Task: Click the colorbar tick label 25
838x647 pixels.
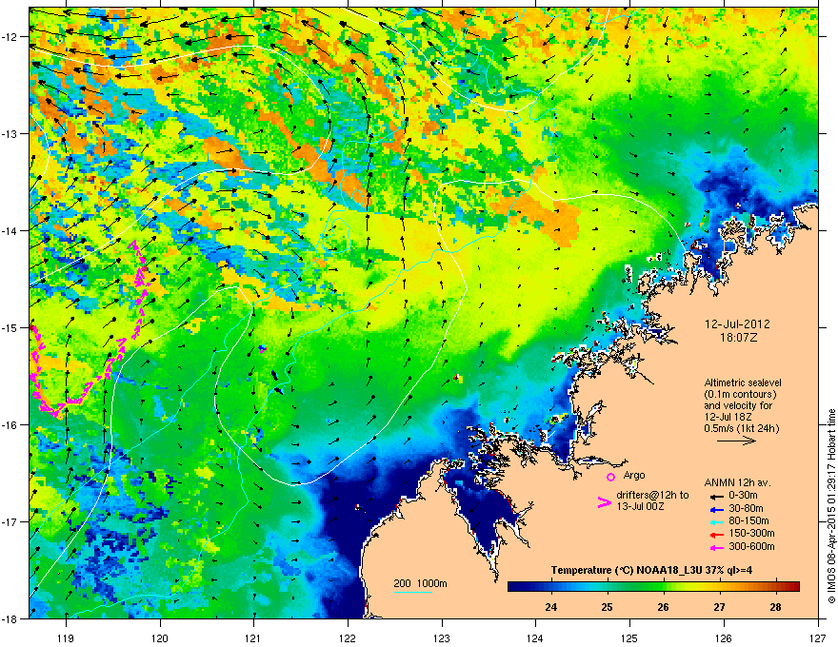Action: (607, 607)
